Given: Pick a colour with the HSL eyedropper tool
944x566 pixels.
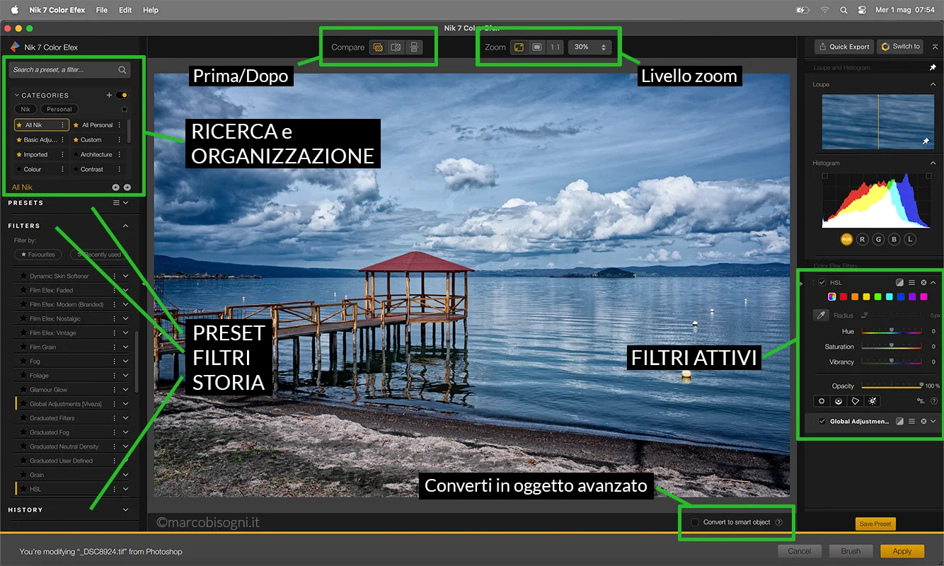Looking at the screenshot, I should [821, 316].
